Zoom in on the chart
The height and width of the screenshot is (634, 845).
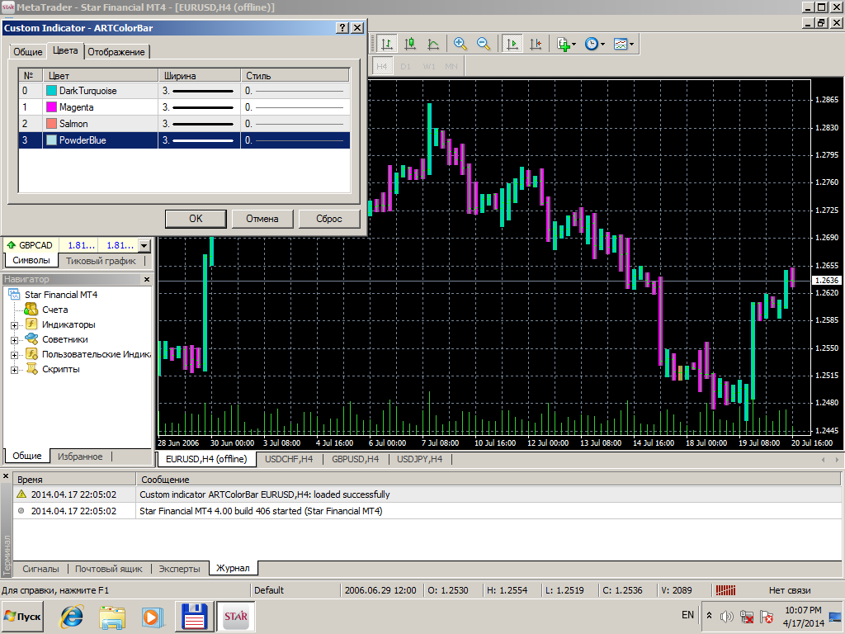coord(460,44)
